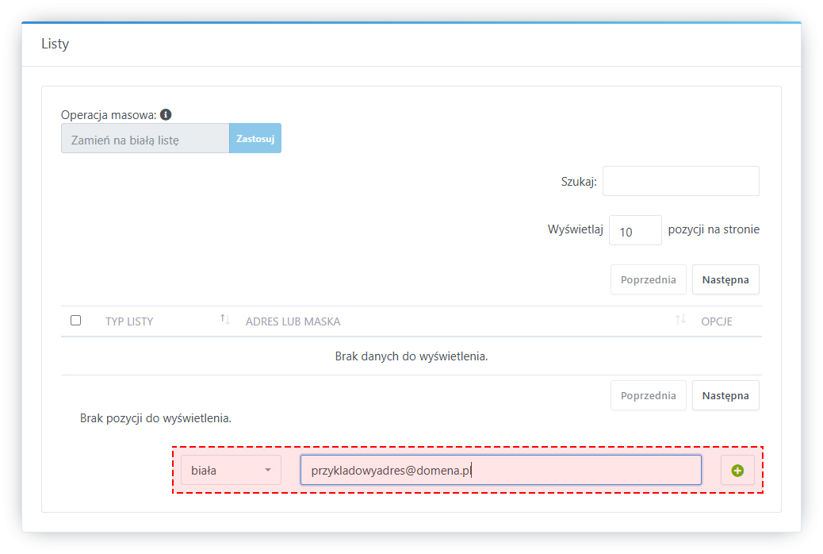823x554 pixels.
Task: Click Następna button below the table
Action: point(725,395)
